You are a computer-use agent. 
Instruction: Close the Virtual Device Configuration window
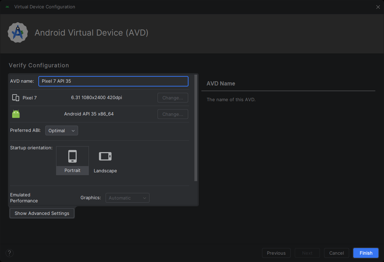pyautogui.click(x=378, y=7)
